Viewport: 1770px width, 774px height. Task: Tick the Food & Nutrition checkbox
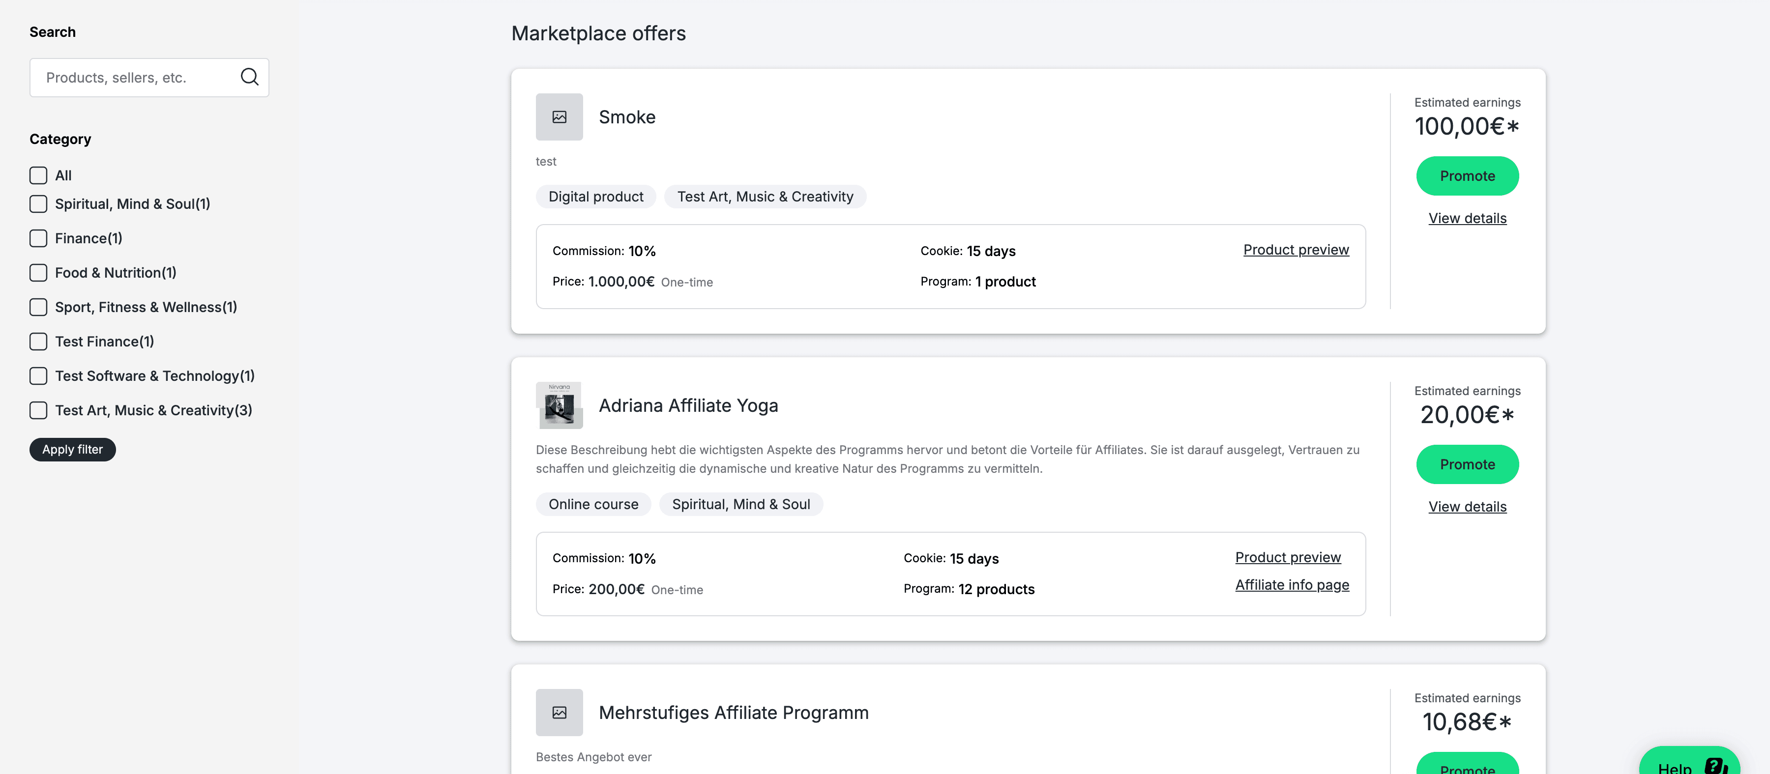click(x=38, y=273)
